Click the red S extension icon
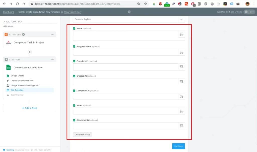The width and height of the screenshot is (257, 152). pos(160,4)
